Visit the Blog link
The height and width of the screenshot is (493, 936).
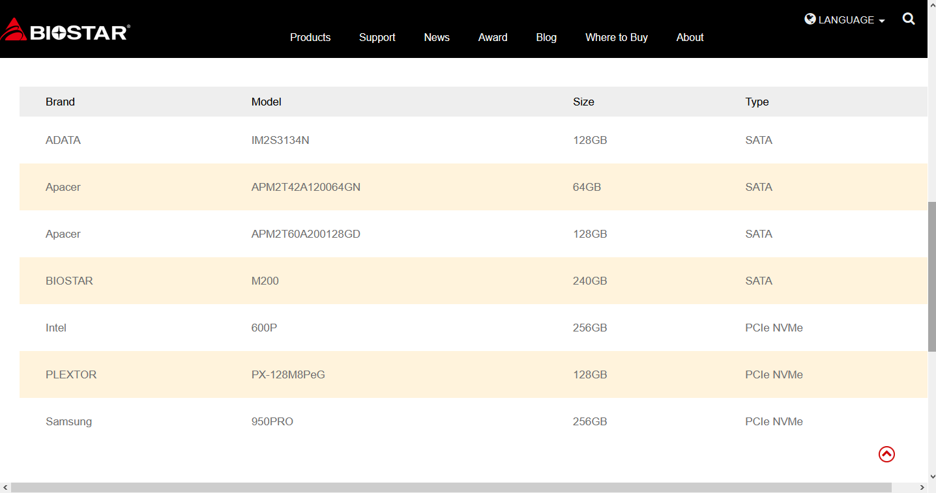(x=546, y=37)
